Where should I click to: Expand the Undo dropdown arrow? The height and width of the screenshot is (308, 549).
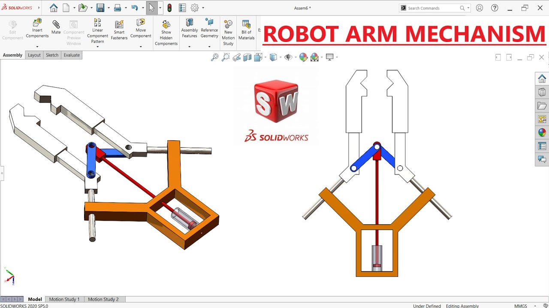point(142,8)
